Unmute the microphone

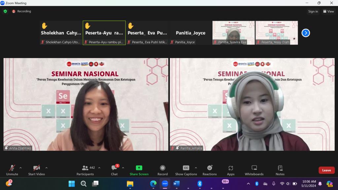[12, 170]
